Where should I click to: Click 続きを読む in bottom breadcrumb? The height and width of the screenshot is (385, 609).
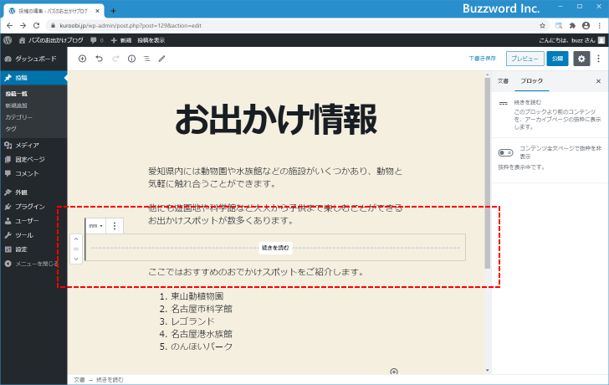110,380
